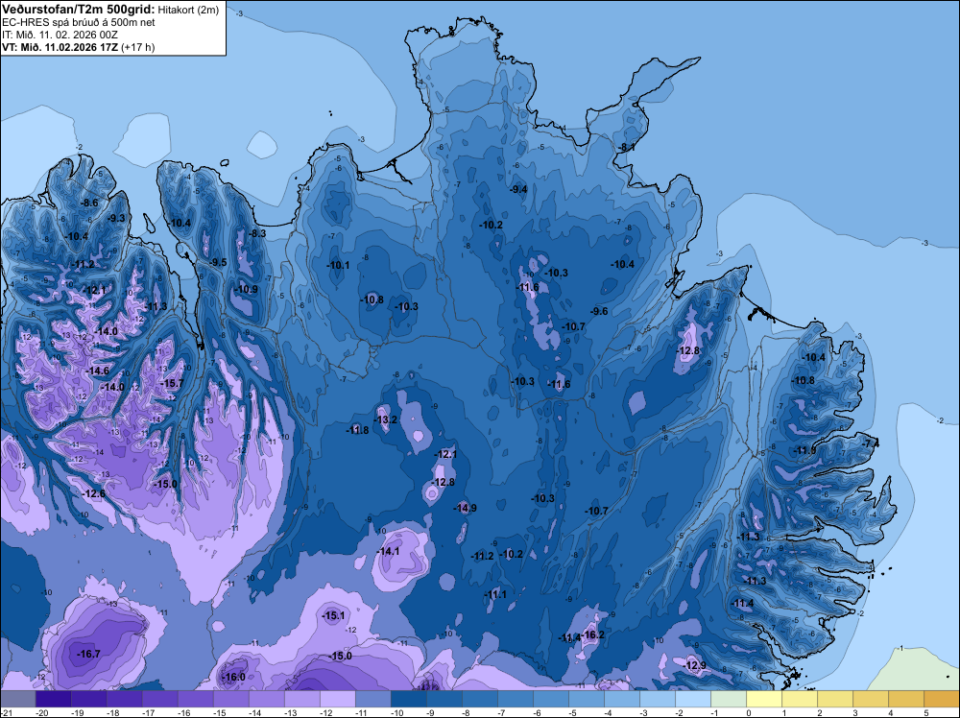Screen dimensions: 960x718
Task: Click the -10.9 temperature label
Action: pyautogui.click(x=247, y=290)
